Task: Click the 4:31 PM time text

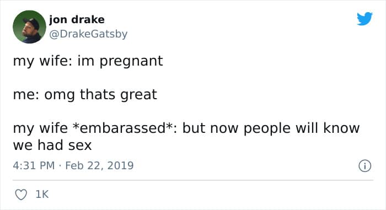Action: tap(34, 165)
